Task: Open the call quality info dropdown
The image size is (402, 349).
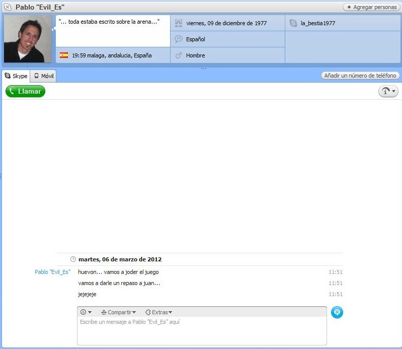Action: click(388, 91)
